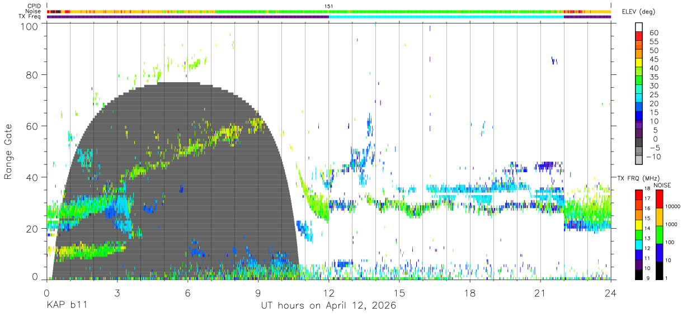687x317 pixels.
Task: Click the 20 tick on Range Gate axis
Action: pyautogui.click(x=32, y=229)
